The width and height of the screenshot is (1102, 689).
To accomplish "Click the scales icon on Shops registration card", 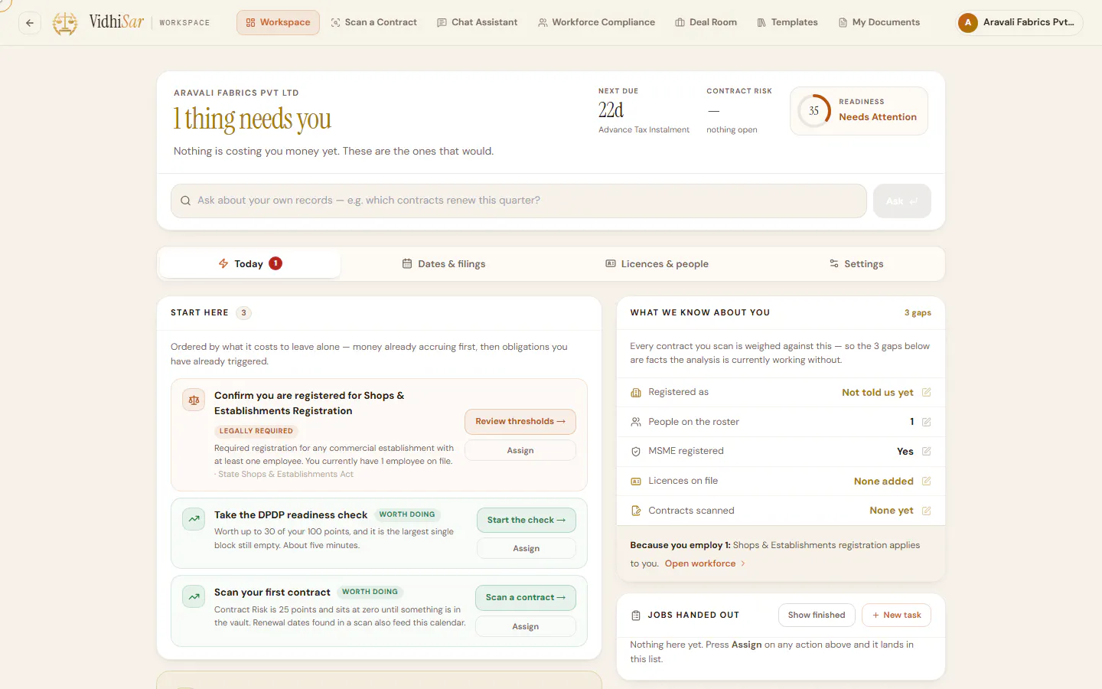I will (x=194, y=400).
